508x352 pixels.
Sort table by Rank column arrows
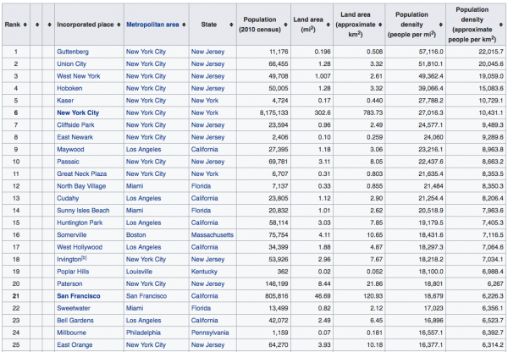pos(25,25)
